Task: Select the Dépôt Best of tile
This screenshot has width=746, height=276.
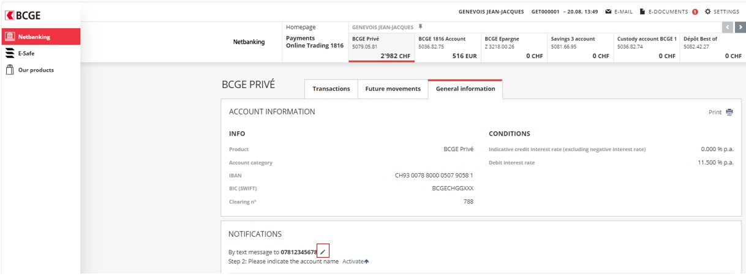Action: pyautogui.click(x=713, y=48)
